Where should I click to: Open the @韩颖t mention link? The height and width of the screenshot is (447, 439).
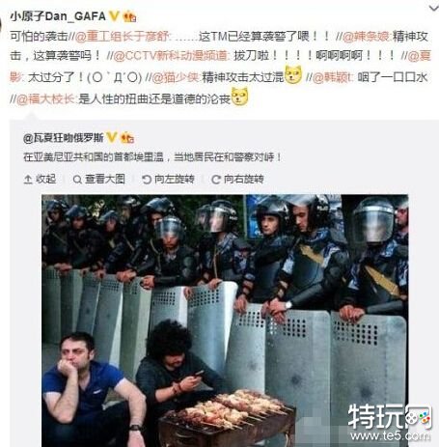tap(333, 77)
